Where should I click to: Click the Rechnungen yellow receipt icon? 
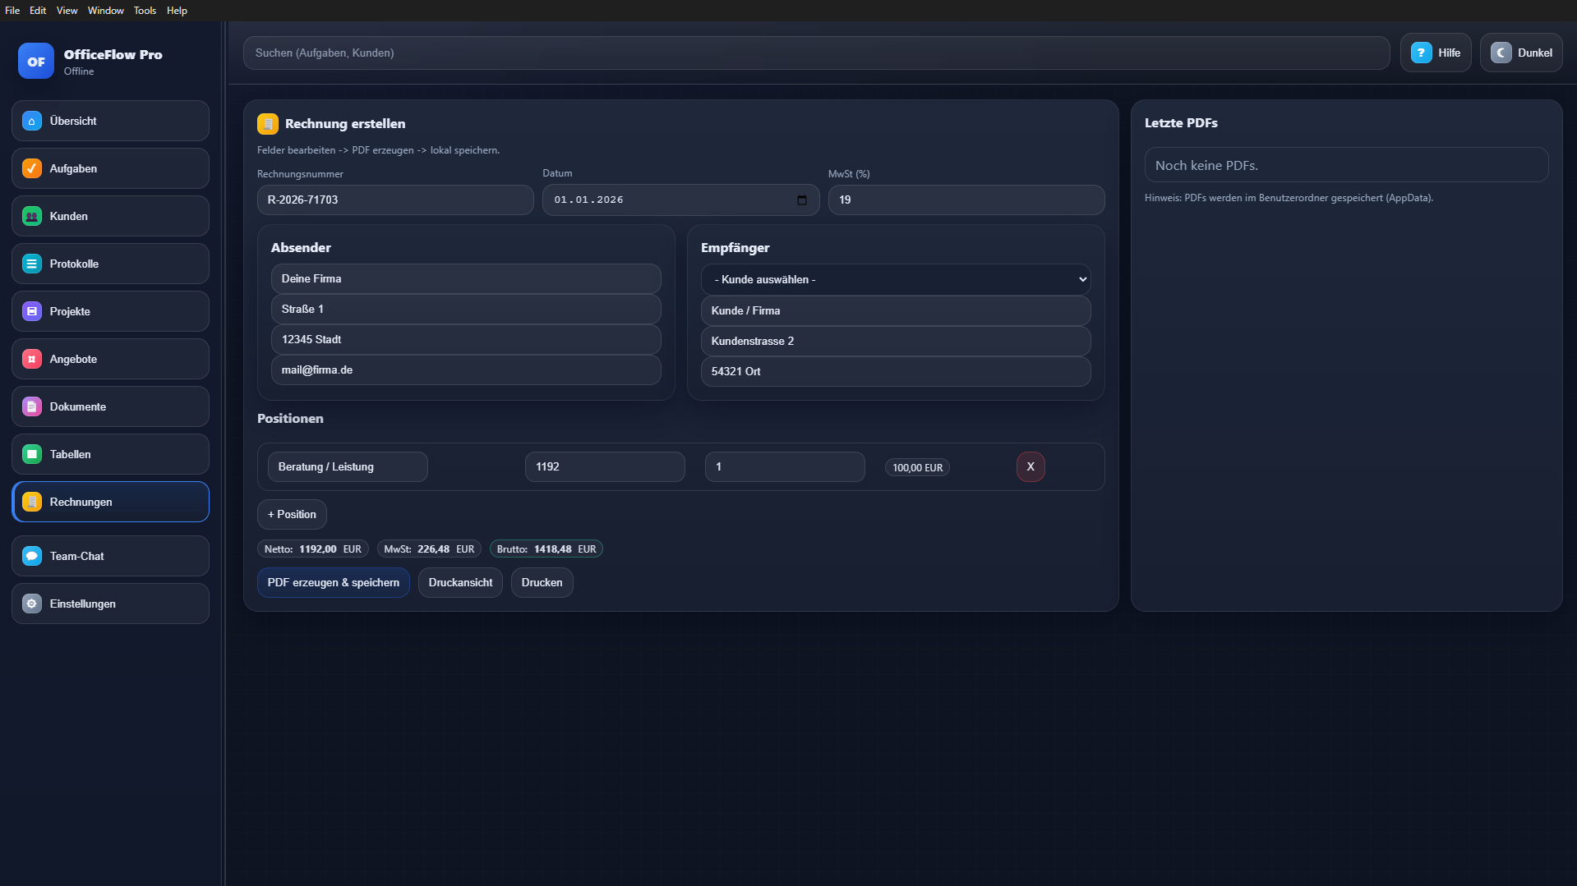32,502
